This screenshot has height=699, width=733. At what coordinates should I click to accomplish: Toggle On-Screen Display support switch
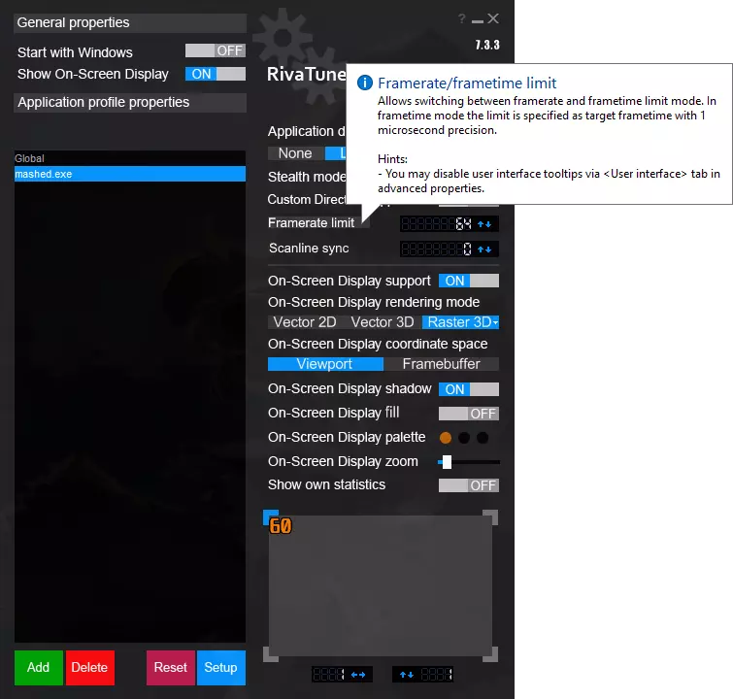coord(468,281)
